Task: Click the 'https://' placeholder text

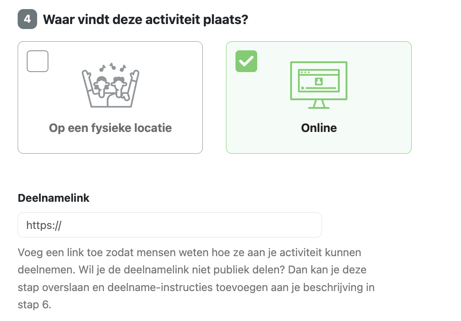Action: click(x=44, y=225)
